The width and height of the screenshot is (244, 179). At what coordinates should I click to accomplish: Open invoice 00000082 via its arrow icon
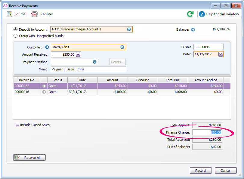click(x=44, y=86)
